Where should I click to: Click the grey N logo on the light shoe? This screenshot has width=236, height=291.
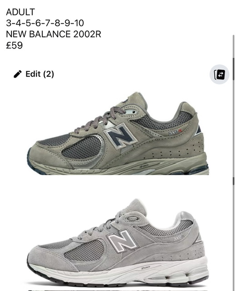click(123, 241)
